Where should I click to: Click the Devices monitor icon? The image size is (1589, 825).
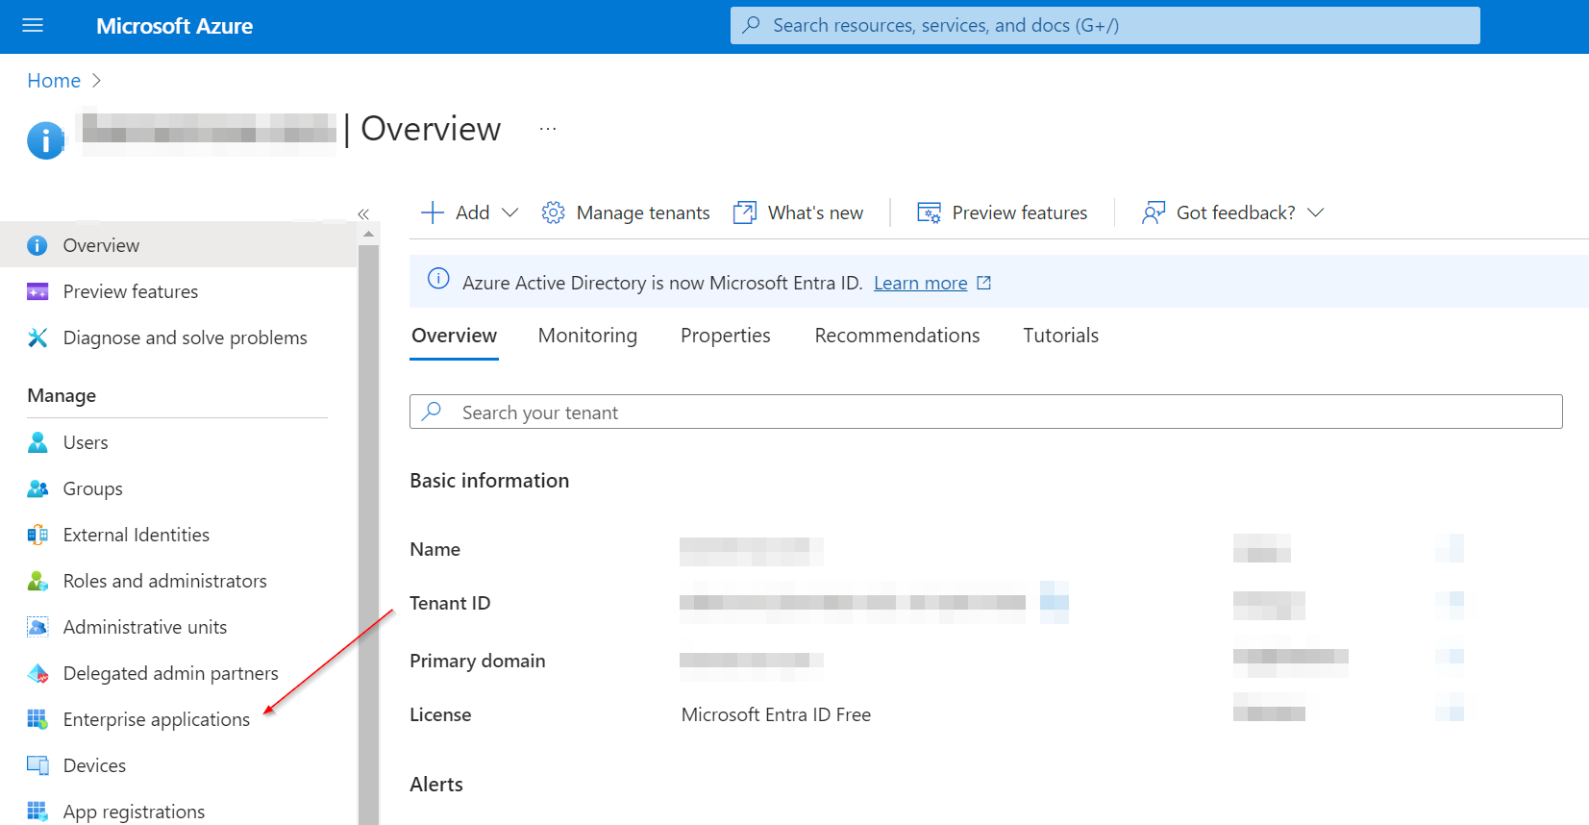click(37, 765)
